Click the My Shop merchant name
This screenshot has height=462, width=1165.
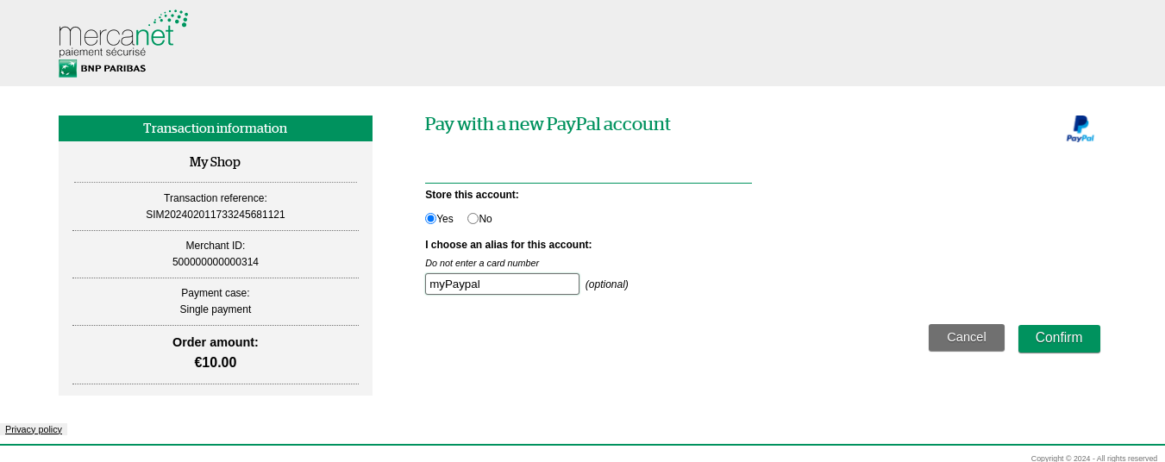pyautogui.click(x=215, y=162)
